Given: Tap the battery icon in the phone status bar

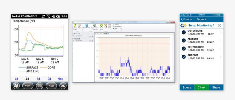Looking at the screenshot, I should [220, 15].
